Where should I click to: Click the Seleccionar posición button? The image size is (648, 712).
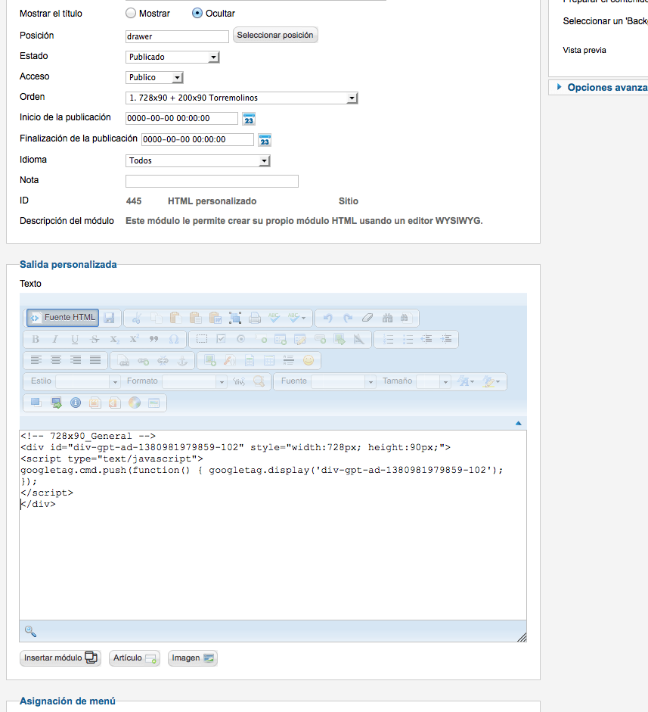[x=275, y=35]
